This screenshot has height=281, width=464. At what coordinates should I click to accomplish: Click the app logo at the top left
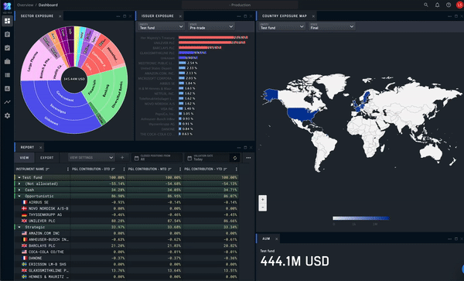click(7, 6)
